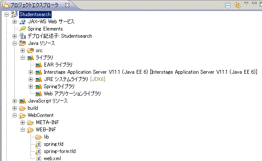Select Interstage Application Server V11.1 entry
The image size is (262, 161).
pyautogui.click(x=150, y=72)
